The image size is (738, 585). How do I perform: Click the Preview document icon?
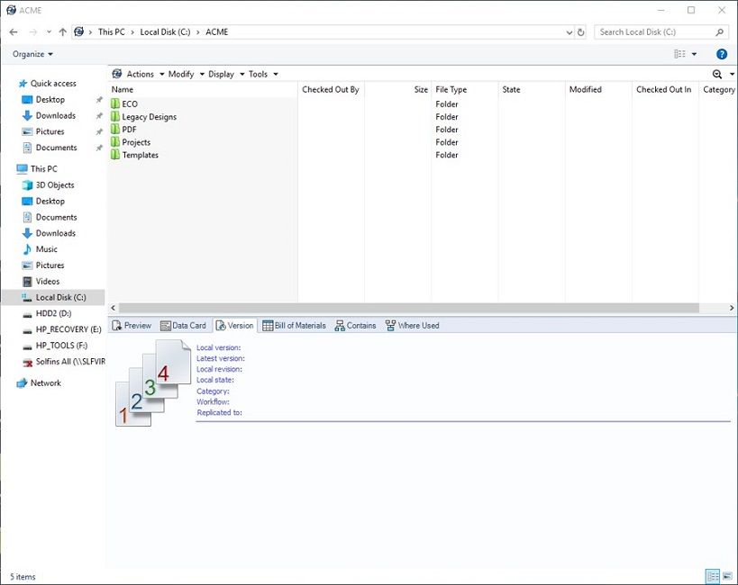point(117,325)
